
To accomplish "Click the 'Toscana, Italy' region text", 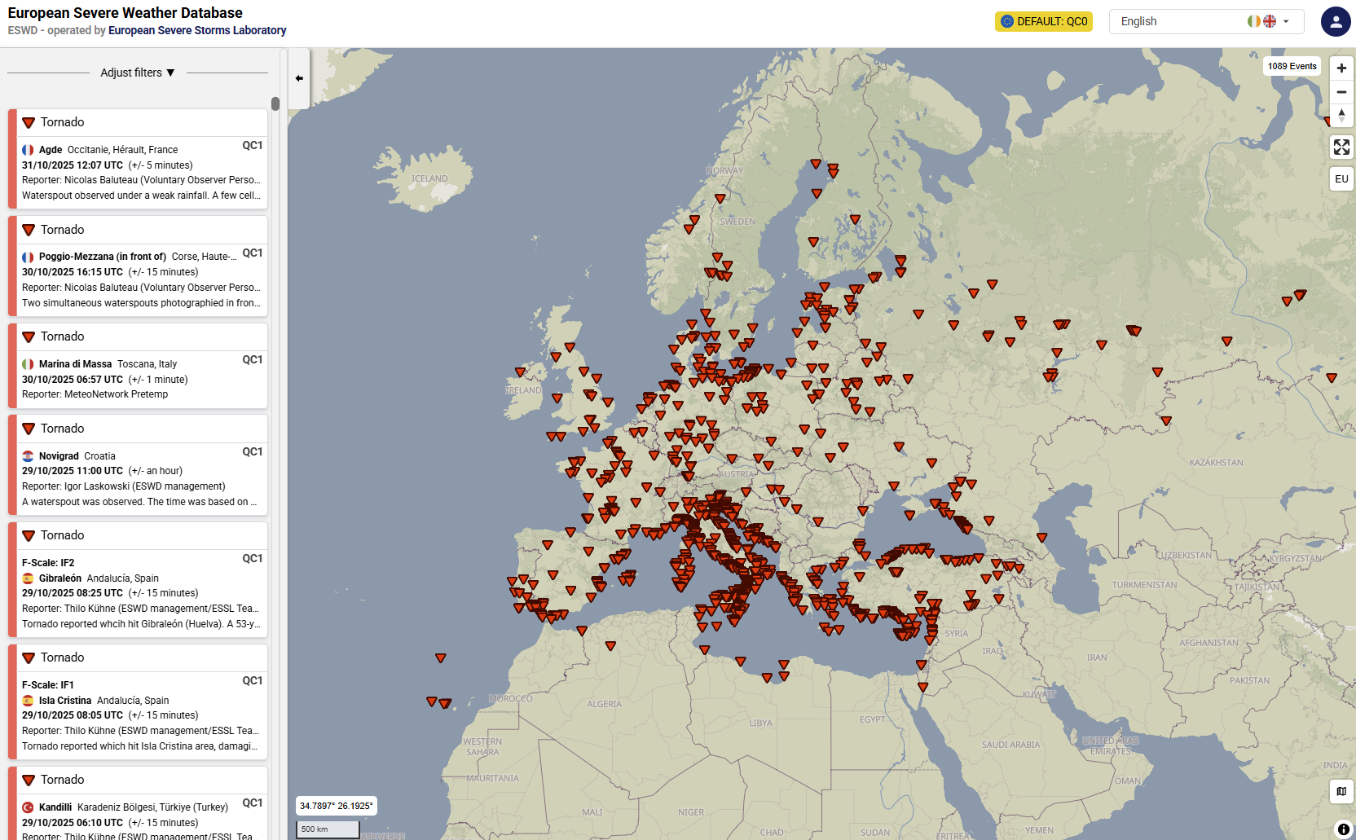I will tap(147, 364).
